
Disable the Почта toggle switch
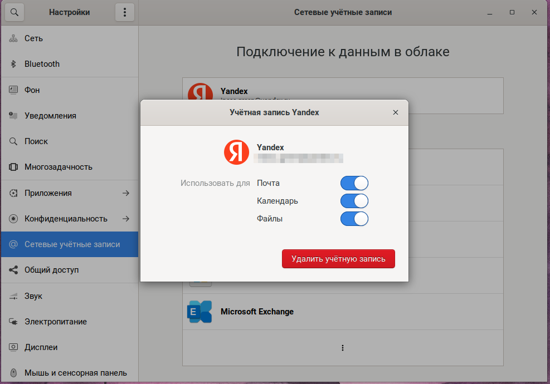click(354, 183)
